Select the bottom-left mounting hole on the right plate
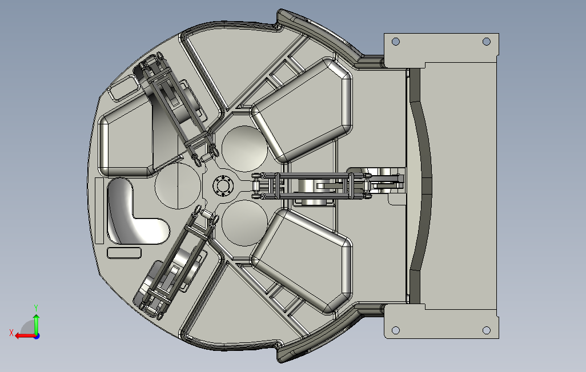 395,330
